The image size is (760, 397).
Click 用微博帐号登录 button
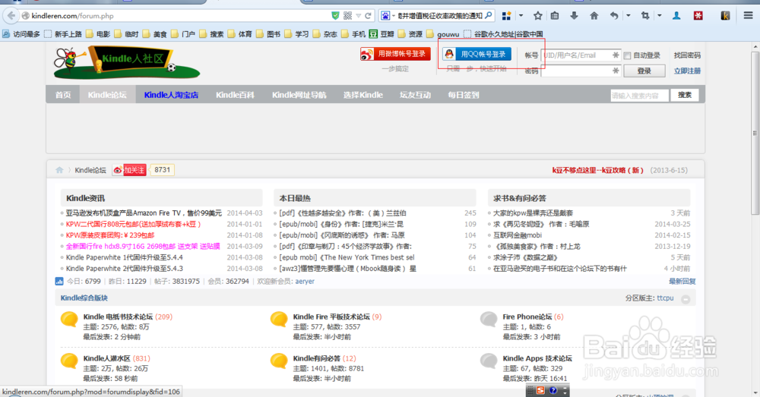(395, 54)
